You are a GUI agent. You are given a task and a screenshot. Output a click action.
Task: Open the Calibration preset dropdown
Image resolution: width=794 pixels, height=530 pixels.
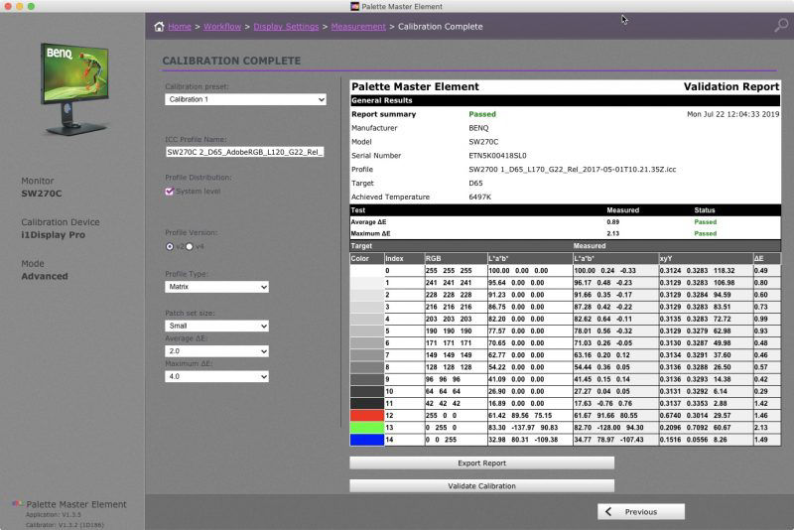(x=245, y=99)
